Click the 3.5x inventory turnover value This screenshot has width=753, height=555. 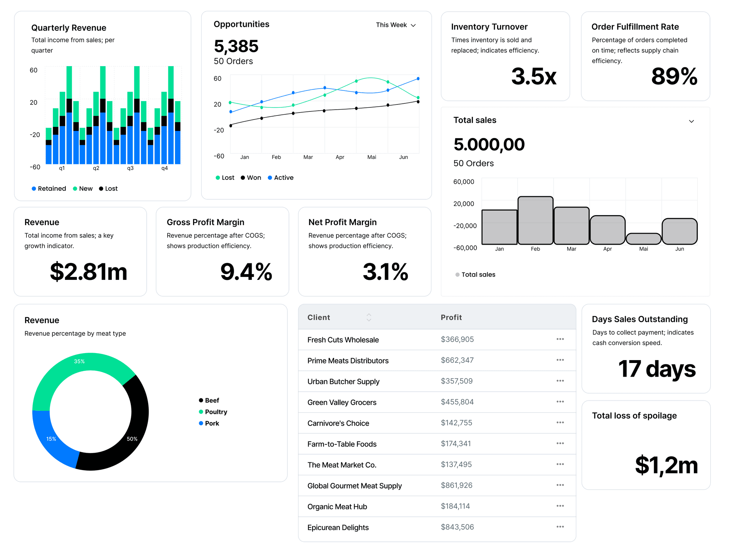534,76
